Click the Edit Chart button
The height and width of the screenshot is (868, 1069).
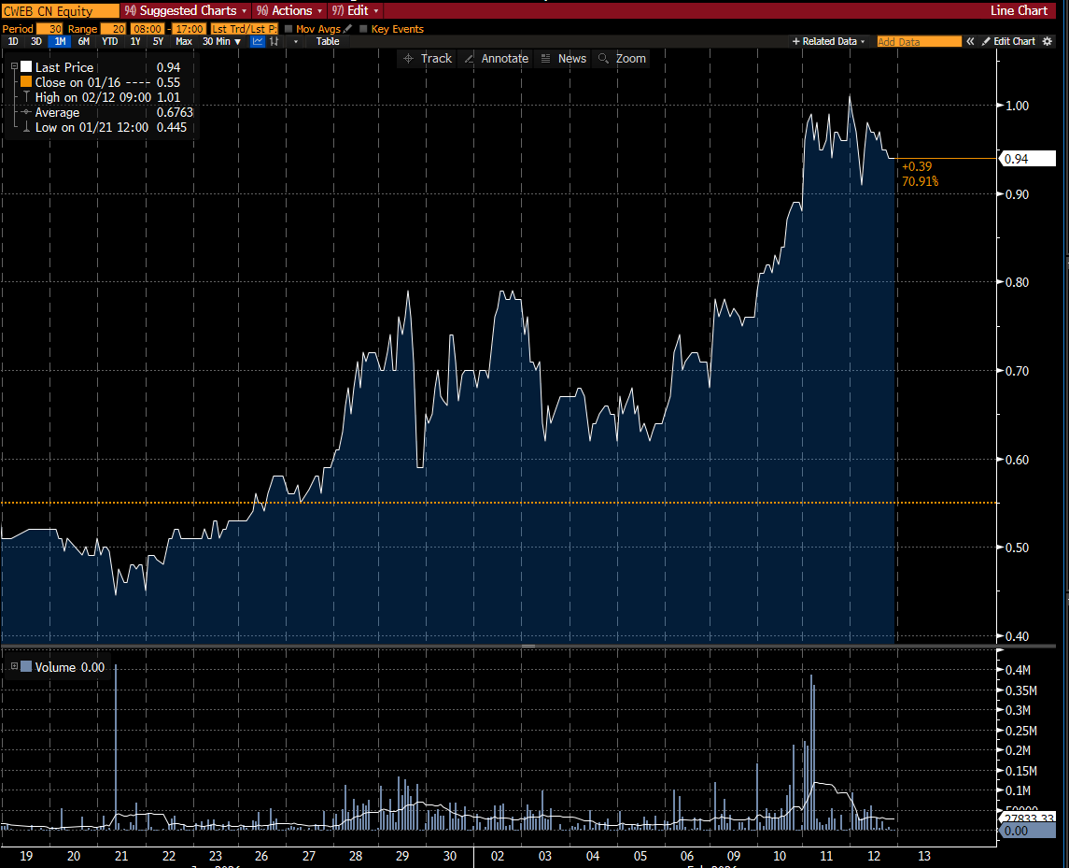pyautogui.click(x=1008, y=42)
